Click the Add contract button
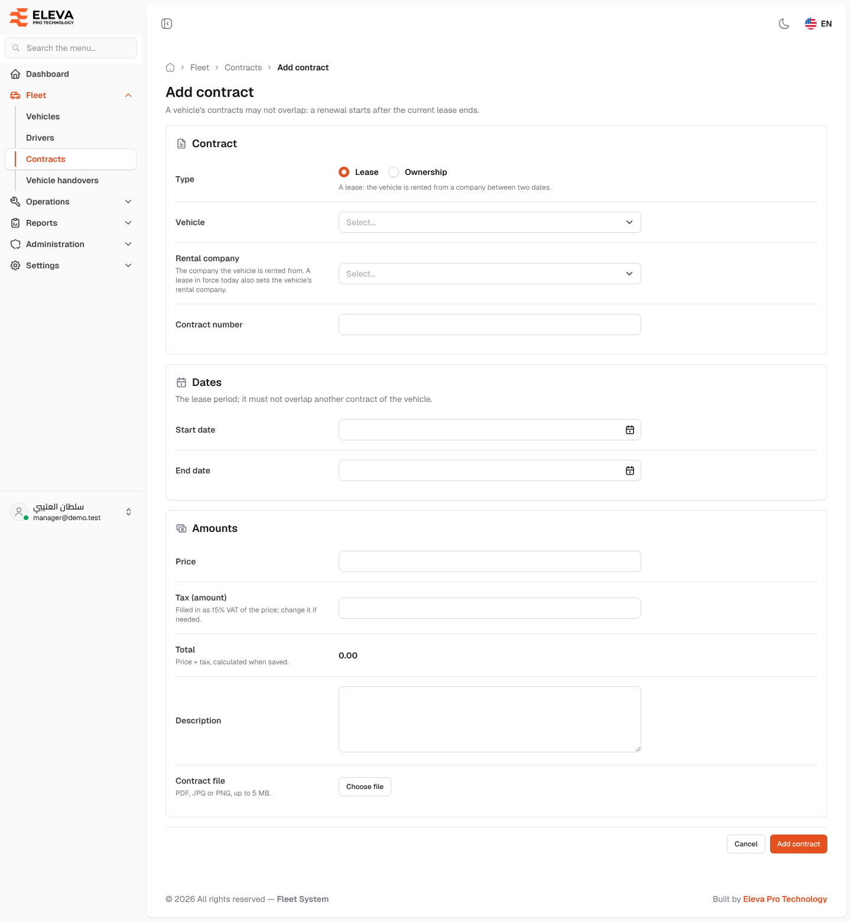Screen dimensions: 851x922 (x=798, y=844)
